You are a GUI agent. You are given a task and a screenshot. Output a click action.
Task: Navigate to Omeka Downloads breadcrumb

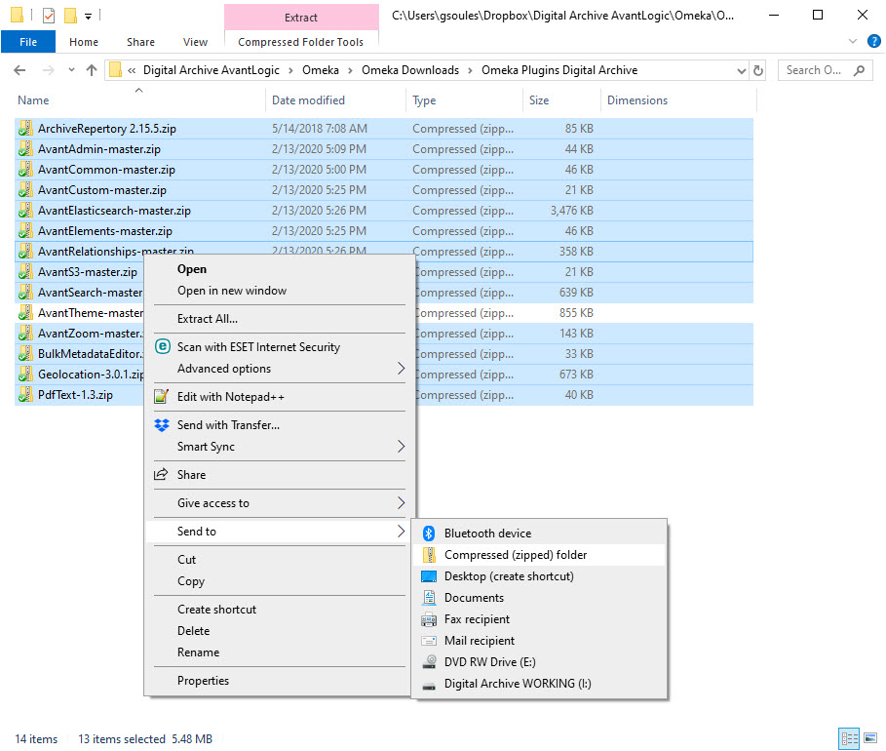pyautogui.click(x=410, y=70)
